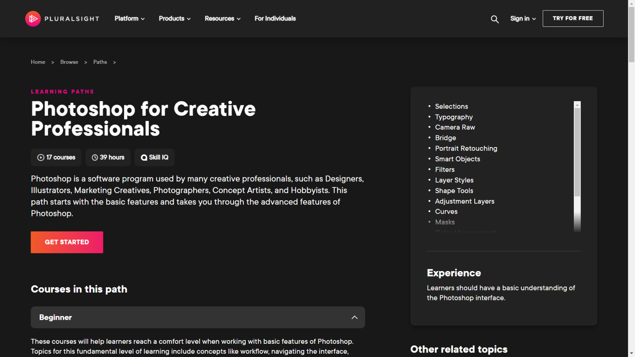
Task: Navigate to Home breadcrumb link
Action: click(38, 62)
